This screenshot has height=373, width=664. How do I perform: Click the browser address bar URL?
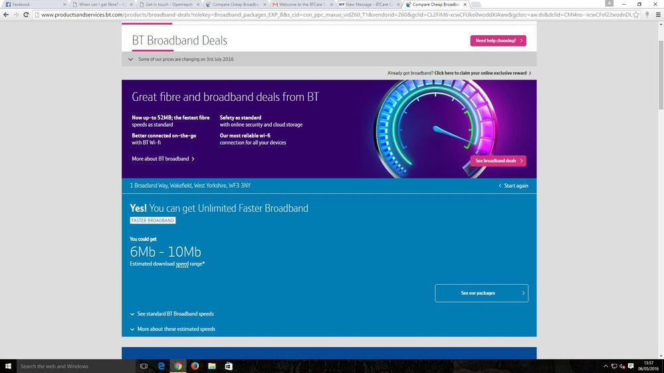332,15
